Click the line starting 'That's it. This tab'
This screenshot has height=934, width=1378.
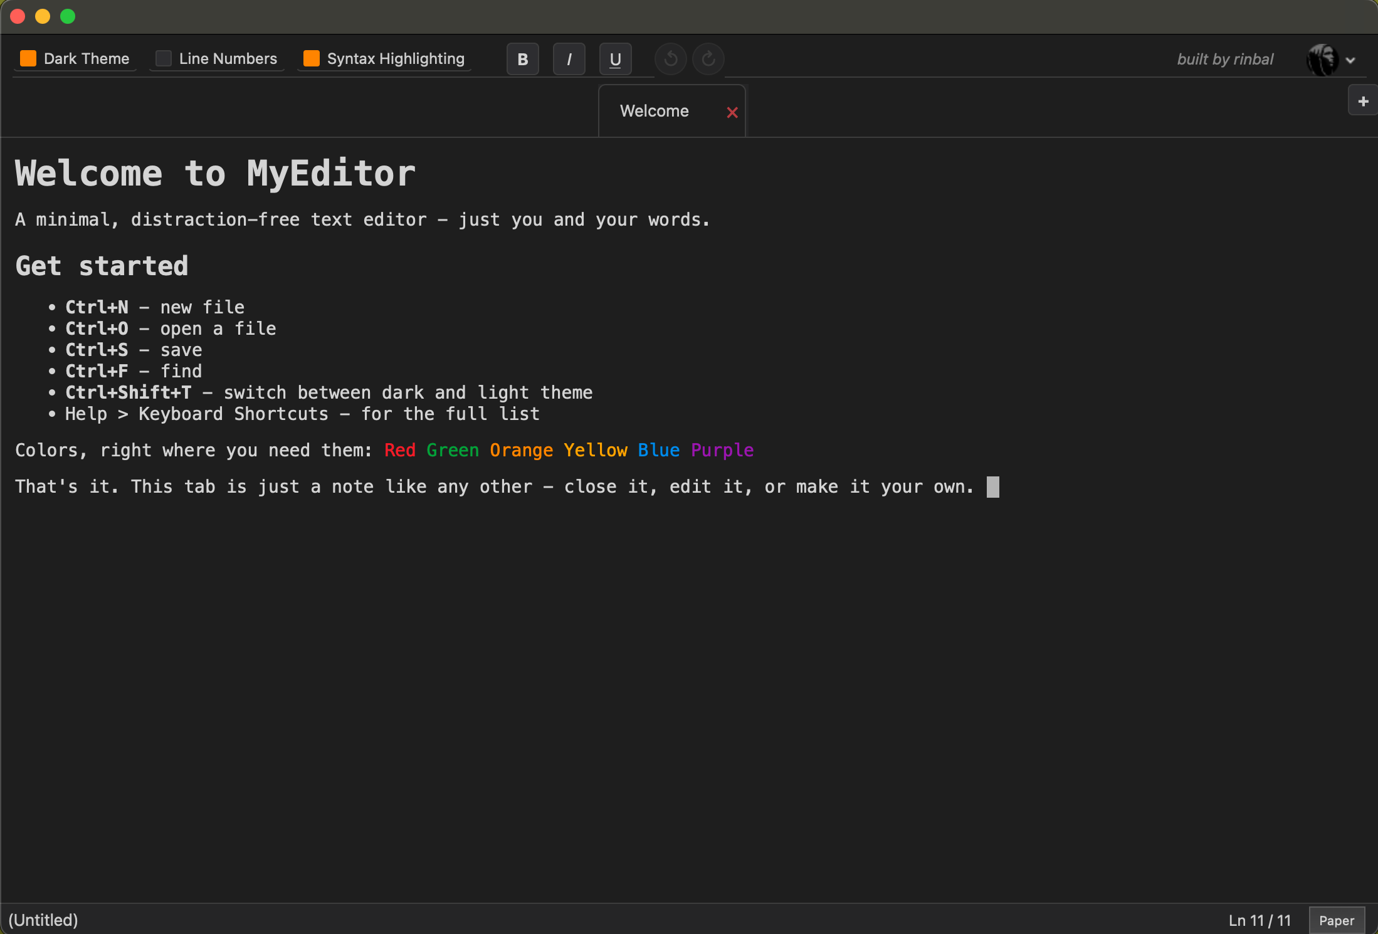click(x=494, y=486)
